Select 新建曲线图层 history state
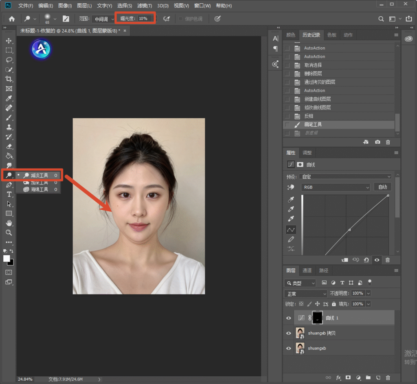417x384 pixels. pos(338,99)
